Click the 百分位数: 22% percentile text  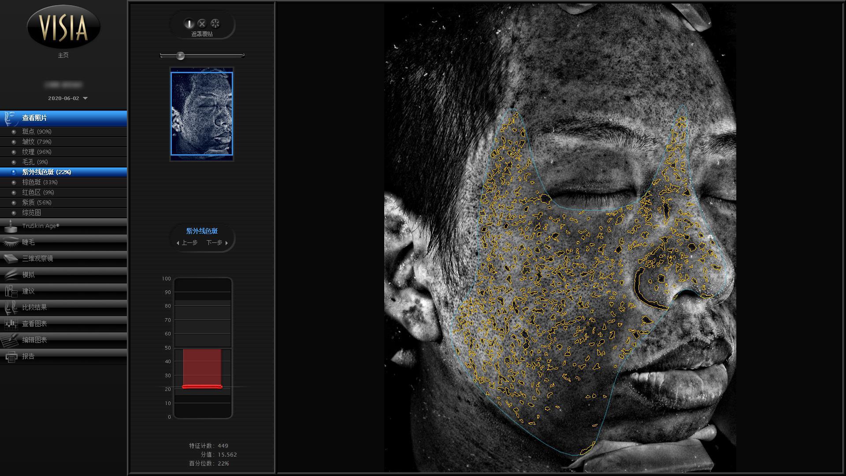click(x=209, y=463)
